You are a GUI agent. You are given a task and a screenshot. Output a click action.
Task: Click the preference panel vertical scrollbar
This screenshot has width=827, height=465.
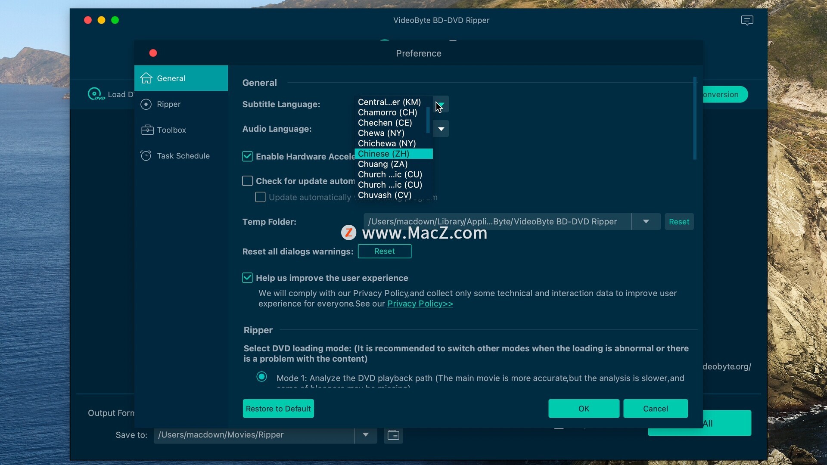pyautogui.click(x=694, y=118)
